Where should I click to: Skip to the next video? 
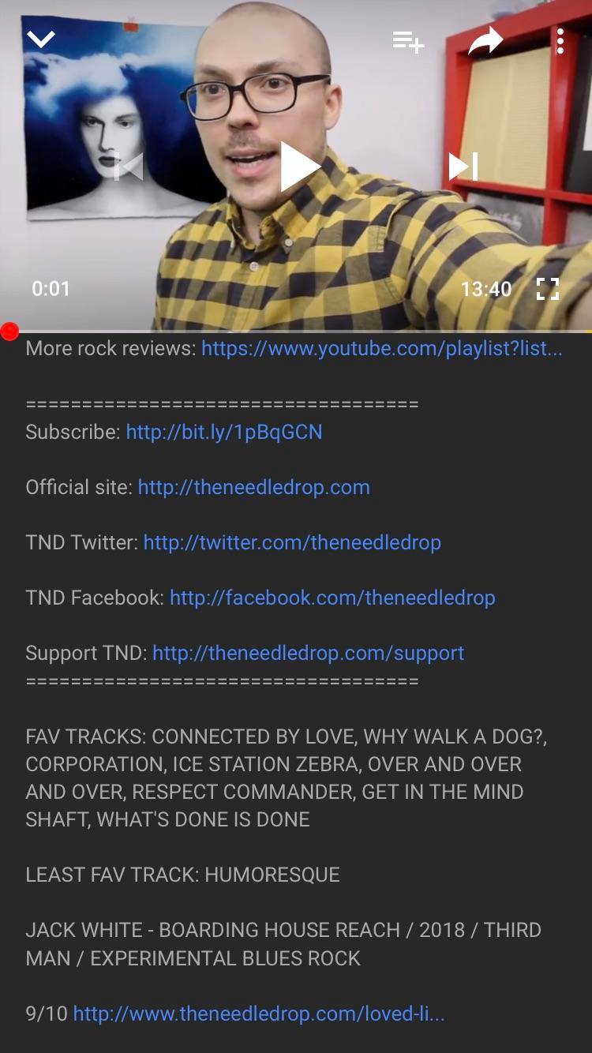pos(463,167)
